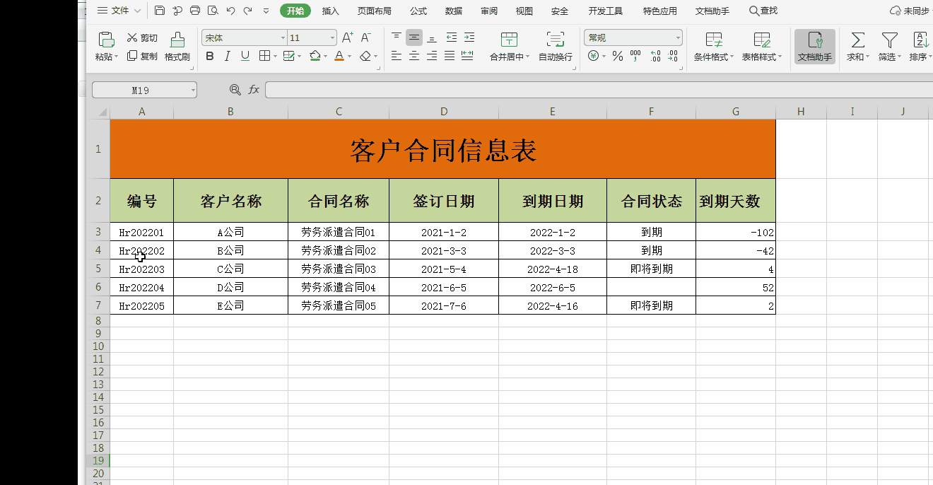The image size is (933, 485).
Task: Open the font size dropdown showing 11
Action: click(x=332, y=38)
